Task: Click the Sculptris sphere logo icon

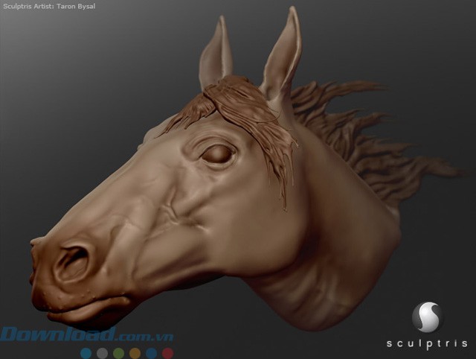Action: point(427,317)
